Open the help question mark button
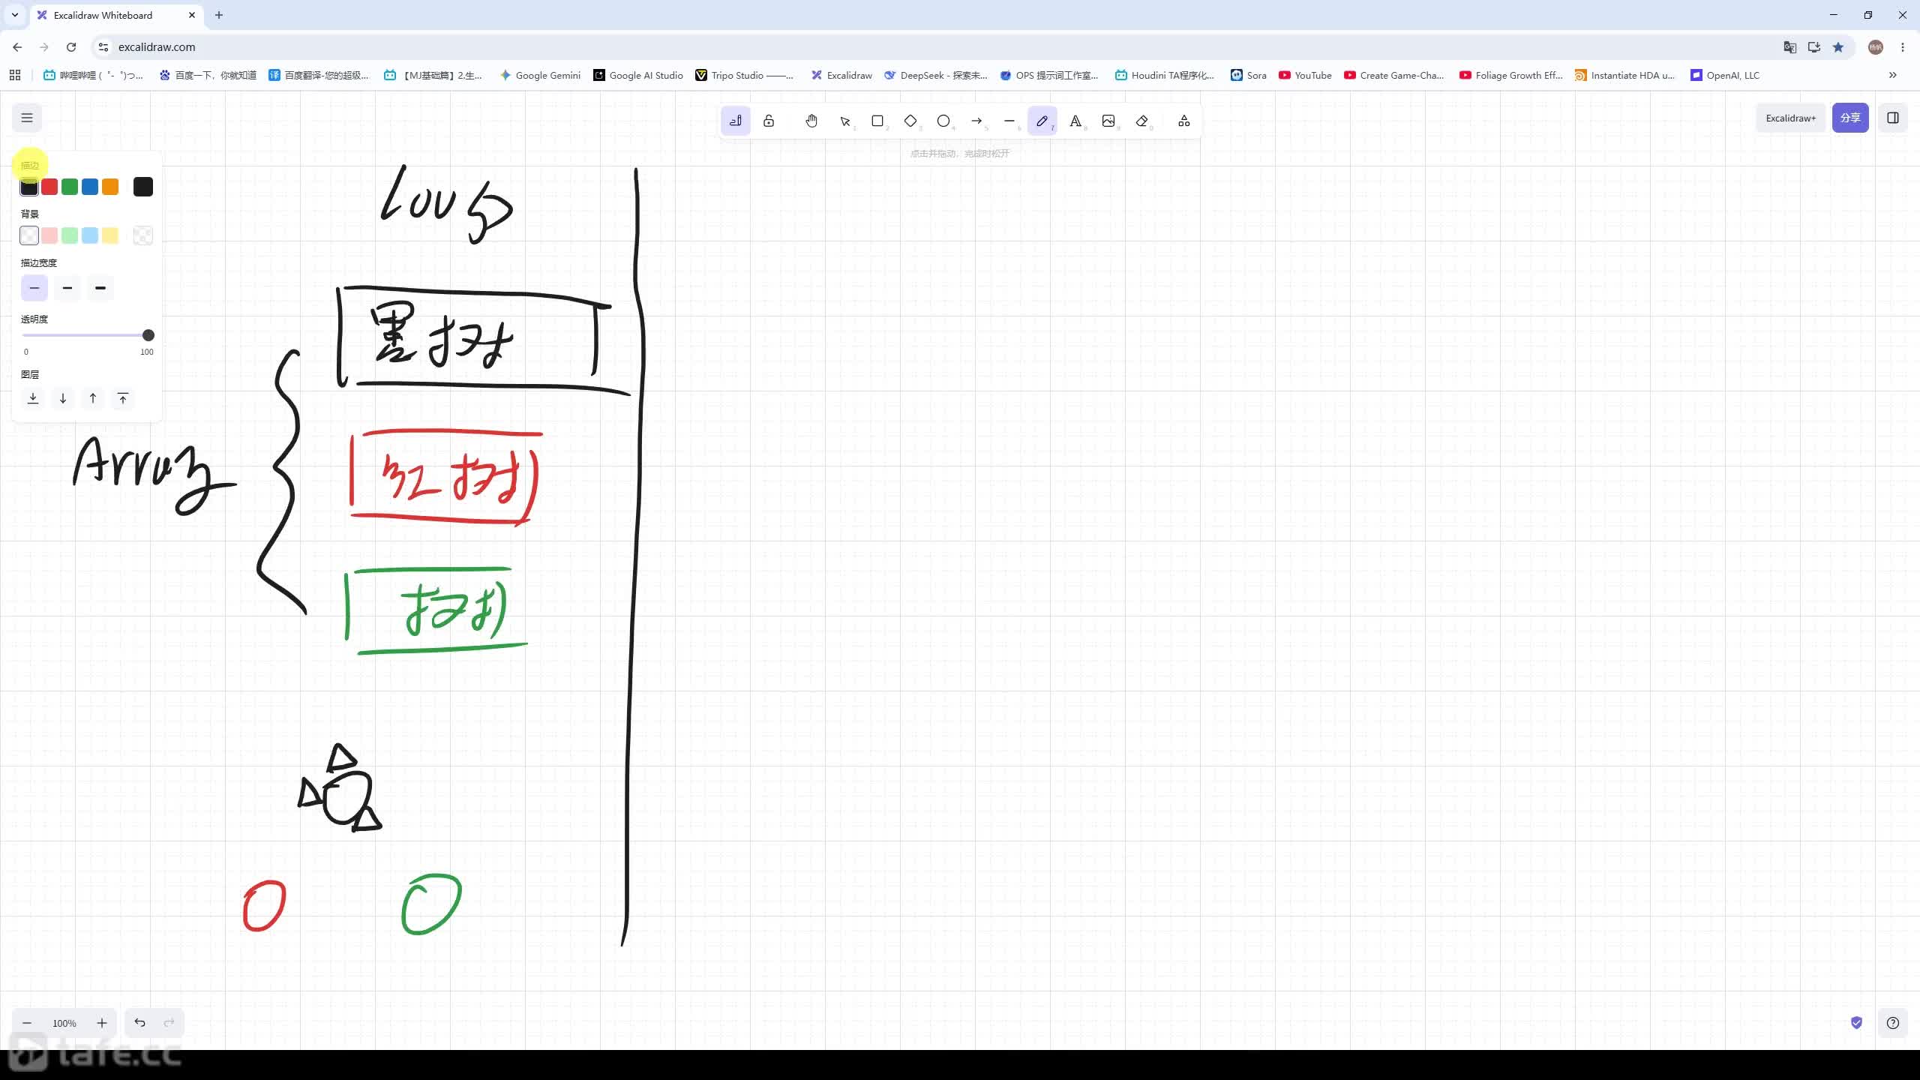1920x1080 pixels. (x=1893, y=1023)
